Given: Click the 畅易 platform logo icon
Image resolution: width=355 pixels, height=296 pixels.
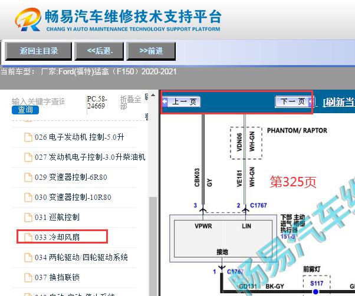Looking at the screenshot, I should click(28, 19).
